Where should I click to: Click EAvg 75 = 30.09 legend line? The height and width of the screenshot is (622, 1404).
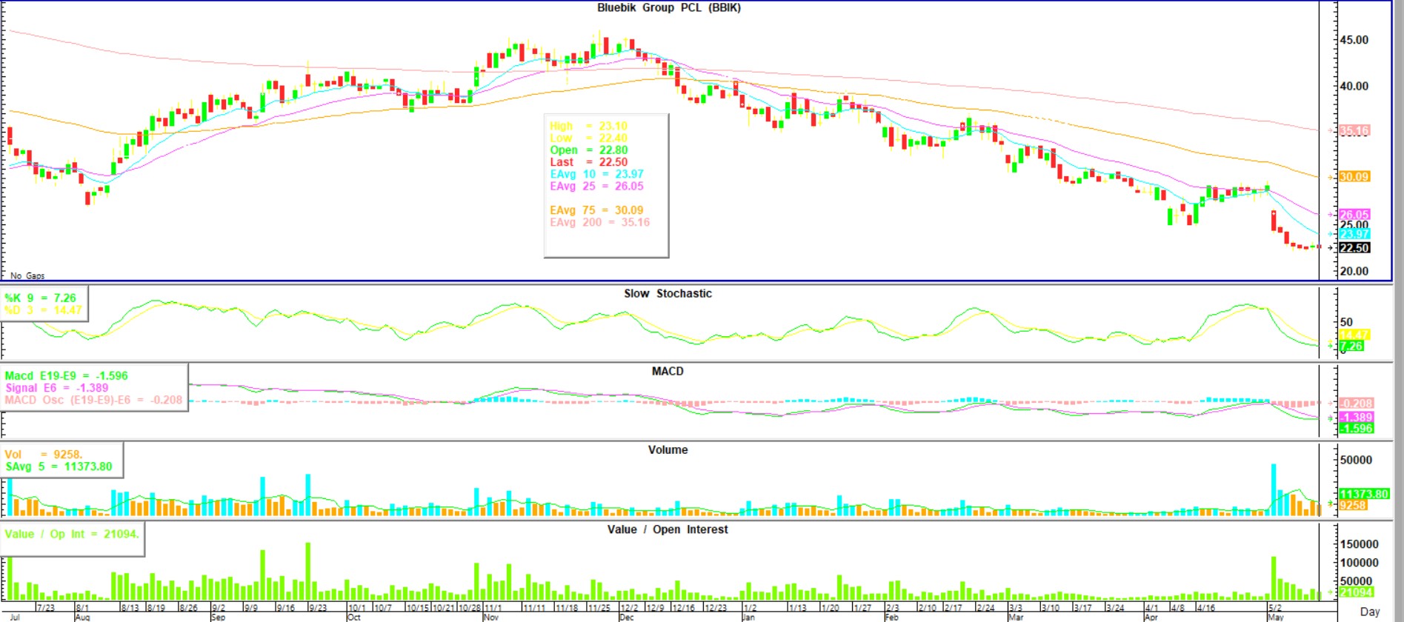coord(596,210)
